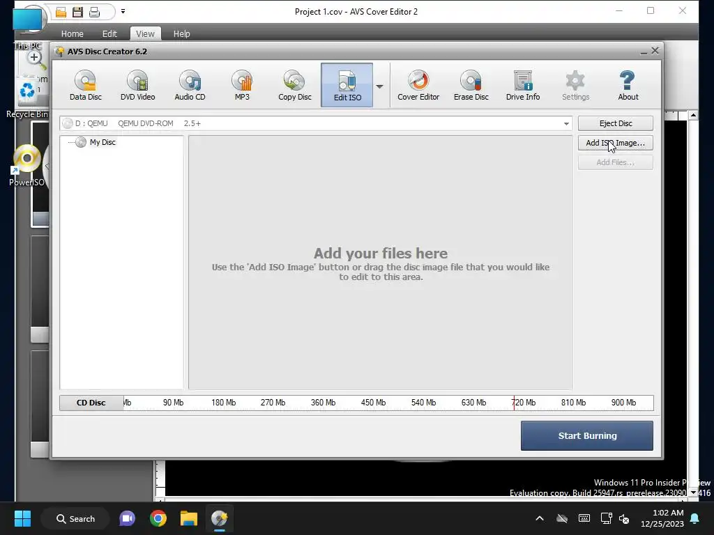Open the video chat taskbar icon
This screenshot has height=535, width=714.
click(127, 518)
